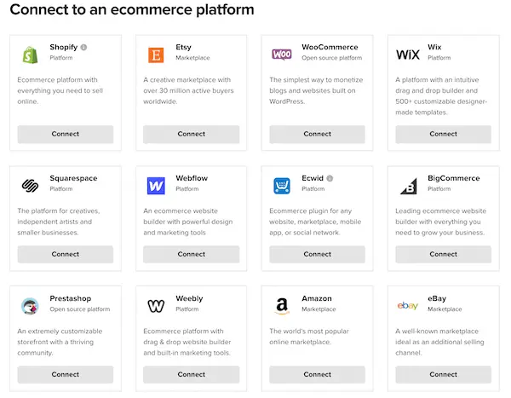This screenshot has height=398, width=511.
Task: Connect the Shopify platform
Action: (66, 134)
